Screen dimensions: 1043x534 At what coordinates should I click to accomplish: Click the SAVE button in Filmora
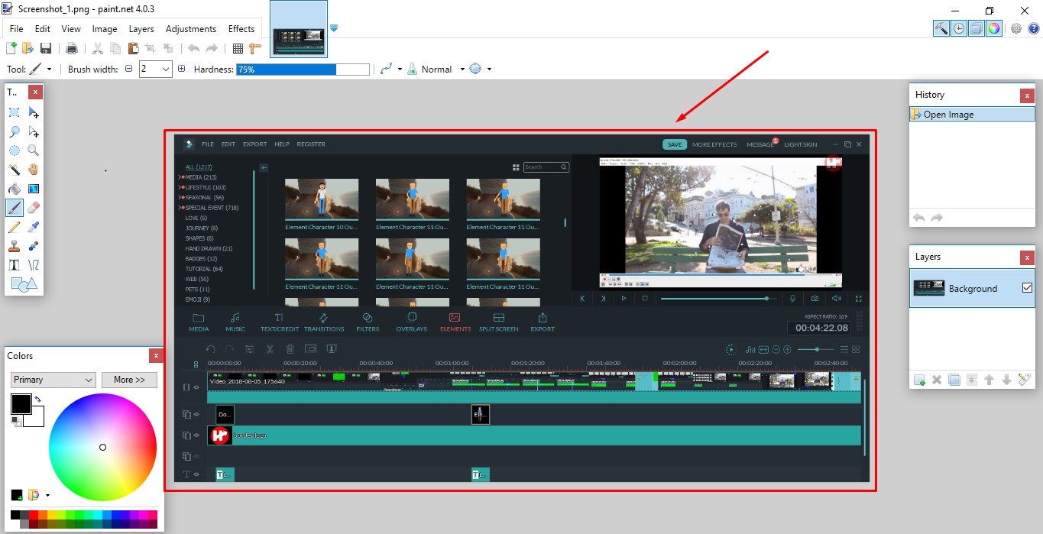[674, 144]
